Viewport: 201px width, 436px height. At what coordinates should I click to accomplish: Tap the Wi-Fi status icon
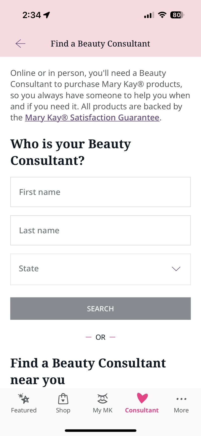tap(162, 15)
